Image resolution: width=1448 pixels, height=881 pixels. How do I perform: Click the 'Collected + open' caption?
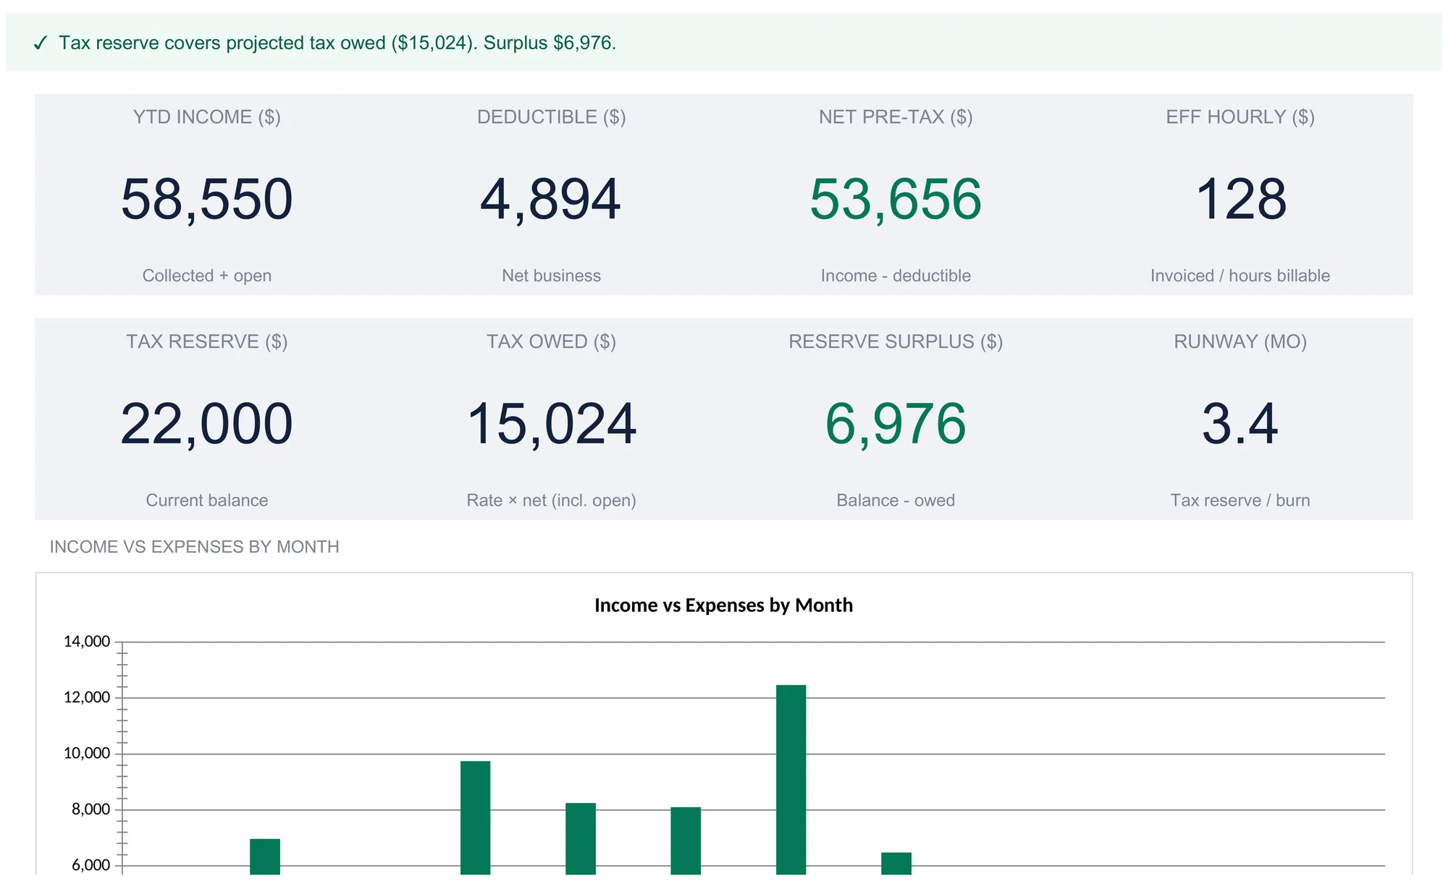207,276
